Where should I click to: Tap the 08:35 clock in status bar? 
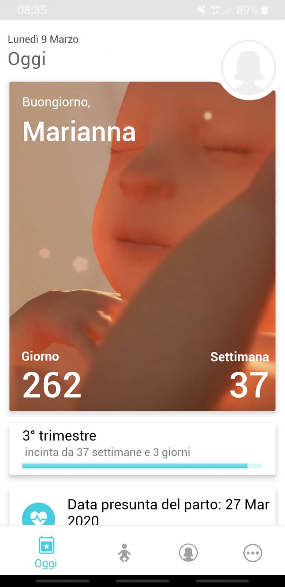(32, 10)
